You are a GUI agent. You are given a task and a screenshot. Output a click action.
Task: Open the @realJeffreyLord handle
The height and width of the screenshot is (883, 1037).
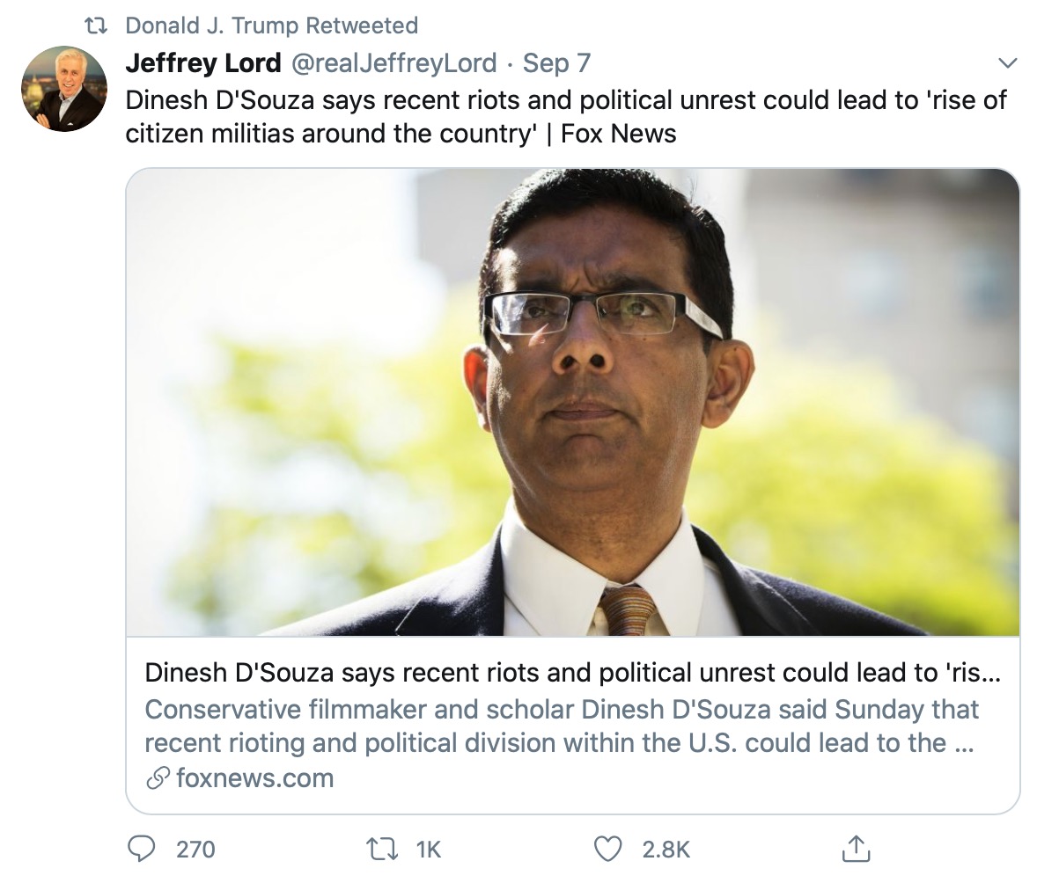click(393, 63)
